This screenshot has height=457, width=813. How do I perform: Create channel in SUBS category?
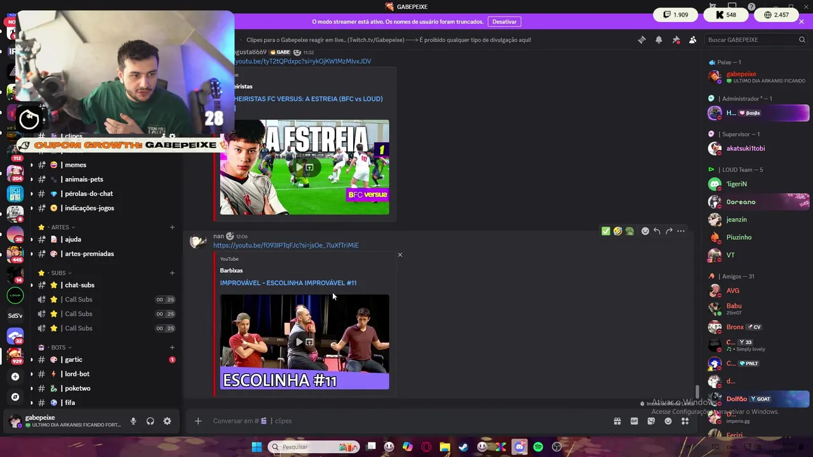(x=172, y=273)
